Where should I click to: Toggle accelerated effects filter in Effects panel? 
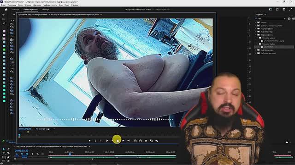(289, 19)
